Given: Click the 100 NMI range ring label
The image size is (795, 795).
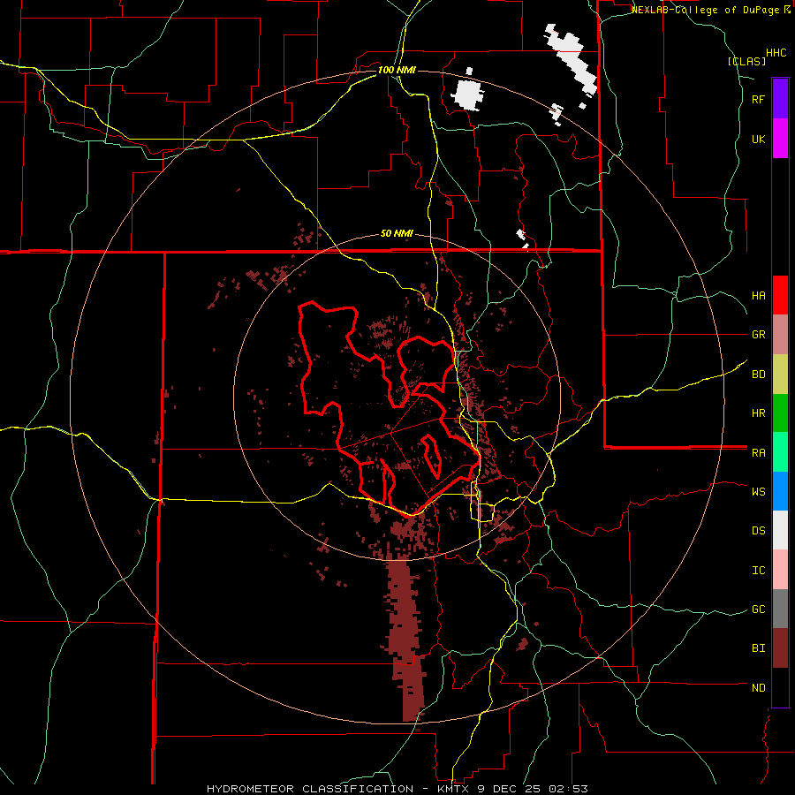Looking at the screenshot, I should 397,70.
